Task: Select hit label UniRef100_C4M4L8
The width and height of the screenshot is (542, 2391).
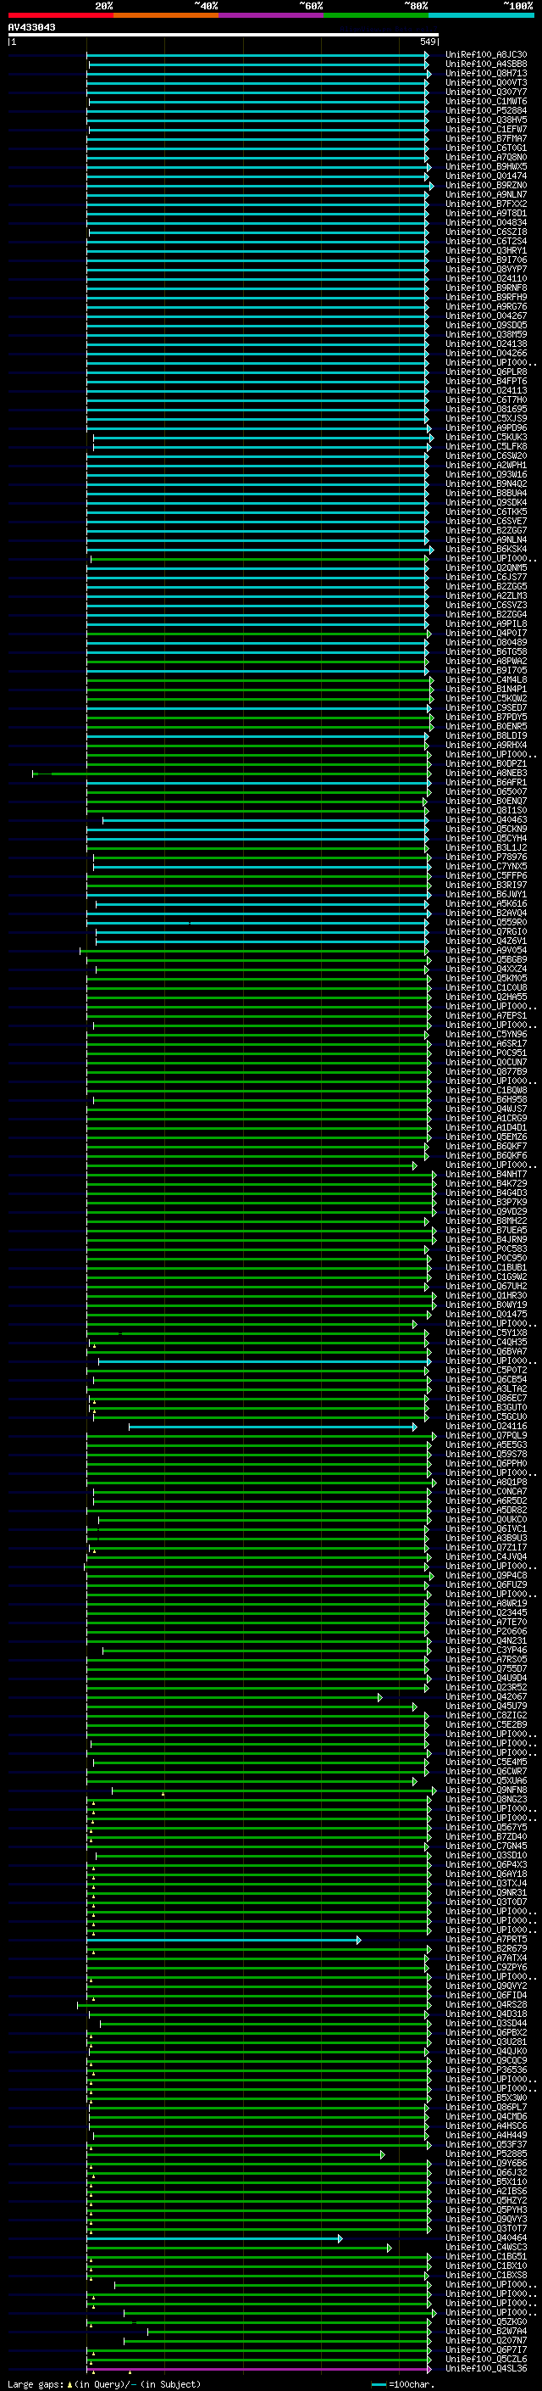Action: [486, 680]
